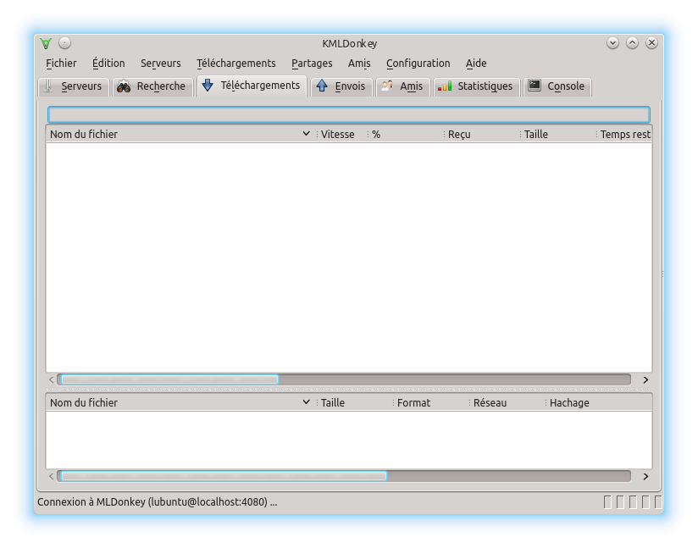Viewport: 698px width, 548px height.
Task: Focus the download filter input field
Action: coord(348,115)
